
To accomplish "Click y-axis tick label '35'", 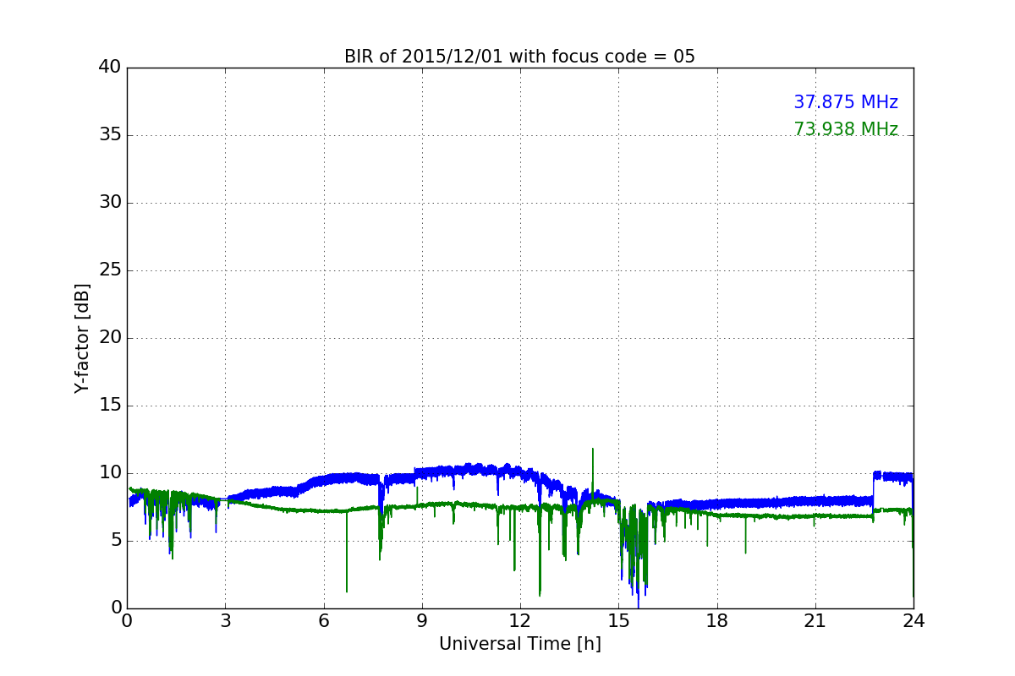I will [x=110, y=135].
